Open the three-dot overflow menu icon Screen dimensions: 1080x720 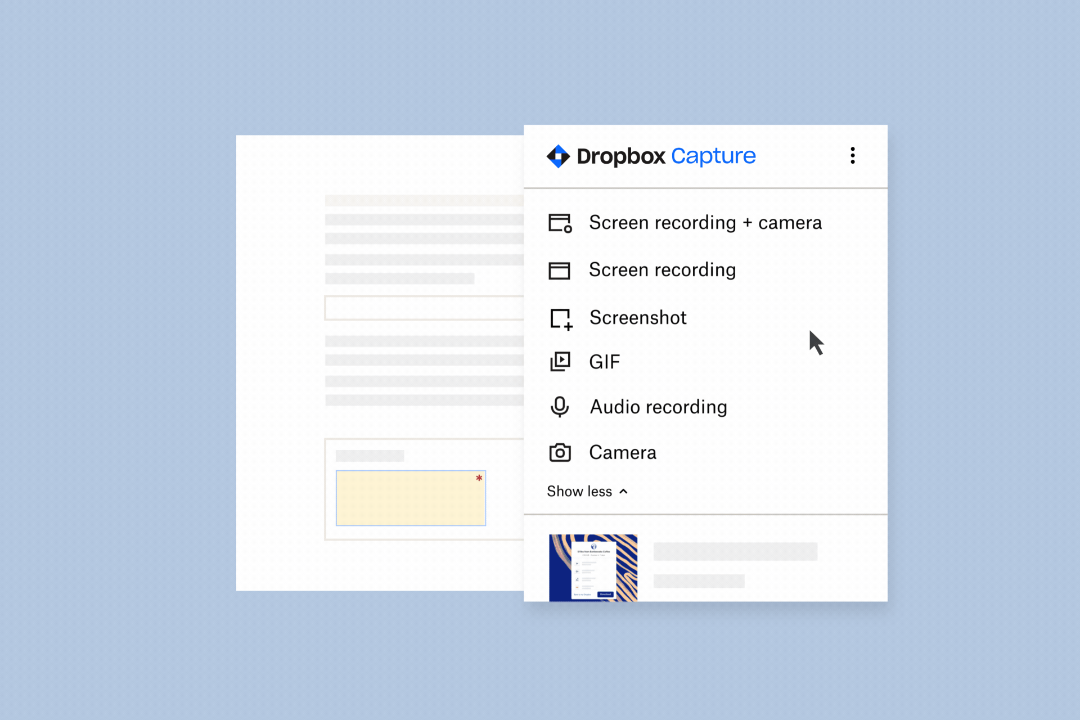[x=853, y=155]
